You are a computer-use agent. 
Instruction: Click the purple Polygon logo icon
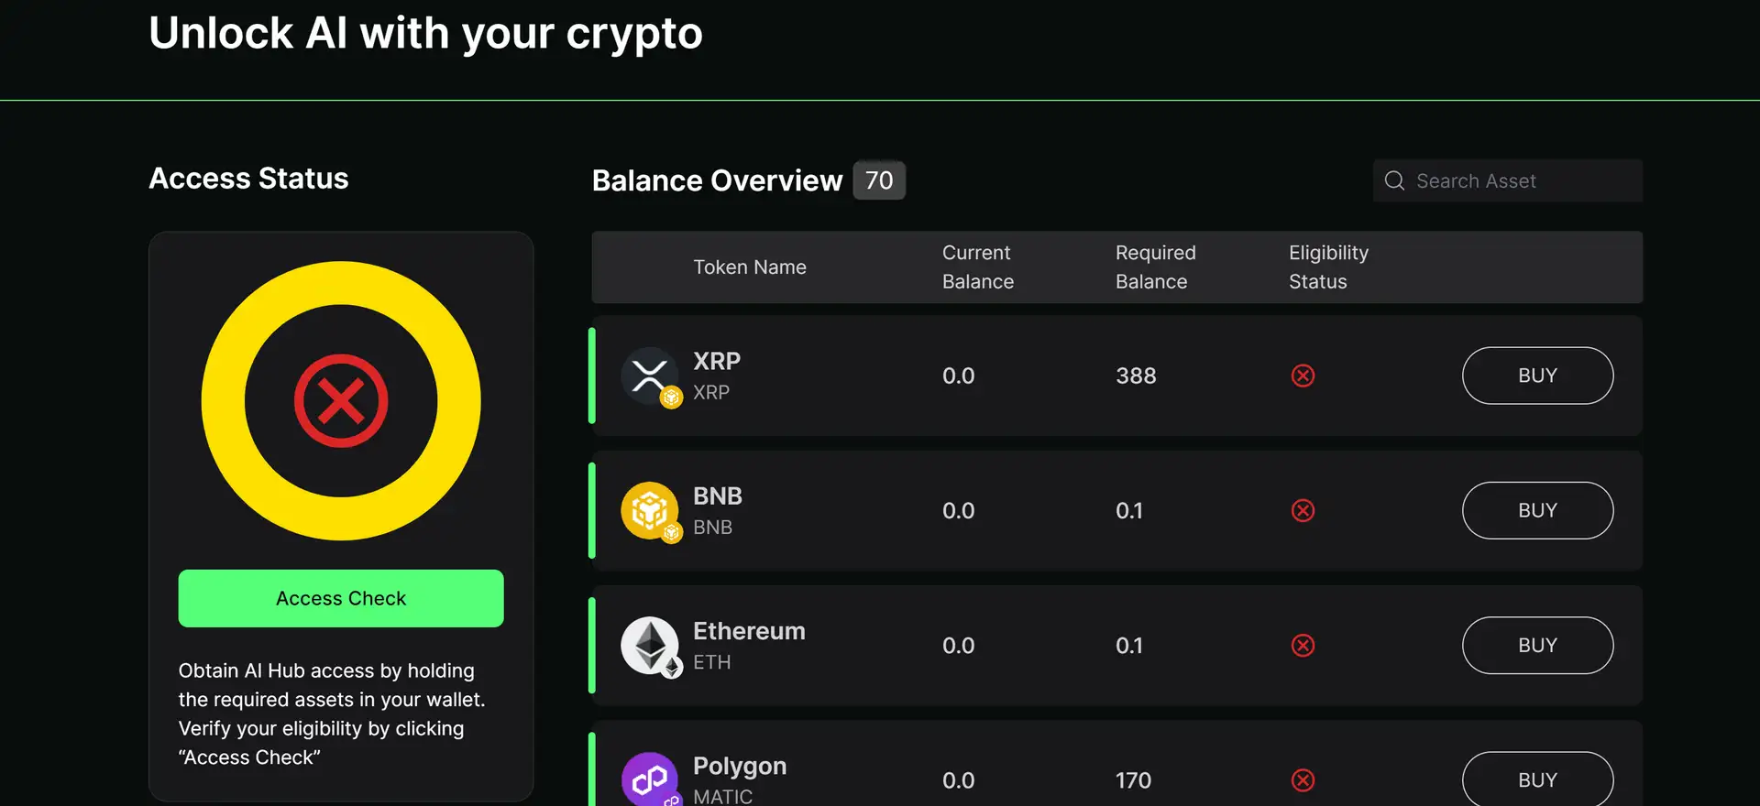click(x=650, y=779)
